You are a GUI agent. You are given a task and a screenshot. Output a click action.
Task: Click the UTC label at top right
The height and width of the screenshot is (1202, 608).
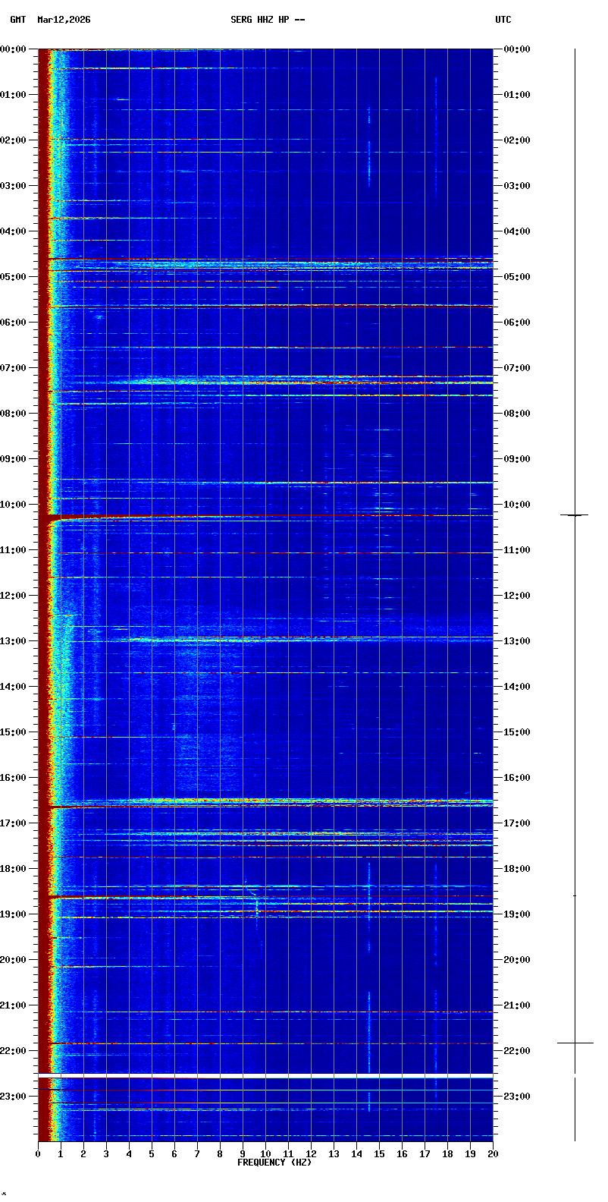(503, 20)
